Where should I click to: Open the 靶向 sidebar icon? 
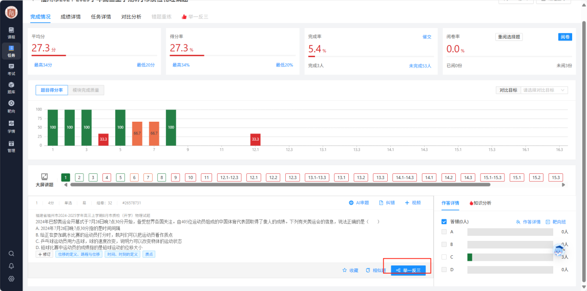click(x=11, y=106)
